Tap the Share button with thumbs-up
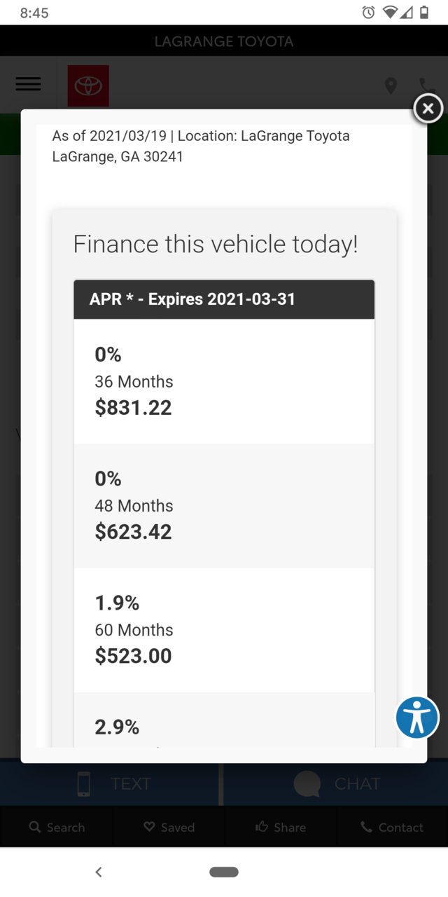448x897 pixels. click(x=281, y=828)
